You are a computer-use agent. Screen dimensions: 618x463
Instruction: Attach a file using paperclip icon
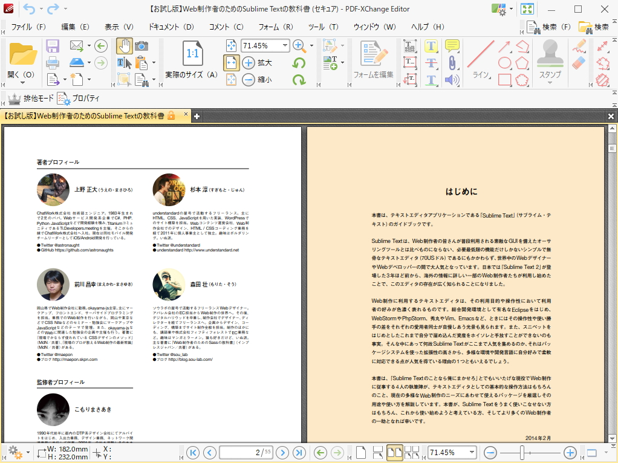pyautogui.click(x=452, y=63)
